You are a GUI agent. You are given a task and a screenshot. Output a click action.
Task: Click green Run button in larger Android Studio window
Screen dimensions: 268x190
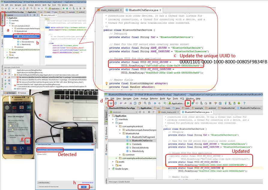(x=188, y=103)
